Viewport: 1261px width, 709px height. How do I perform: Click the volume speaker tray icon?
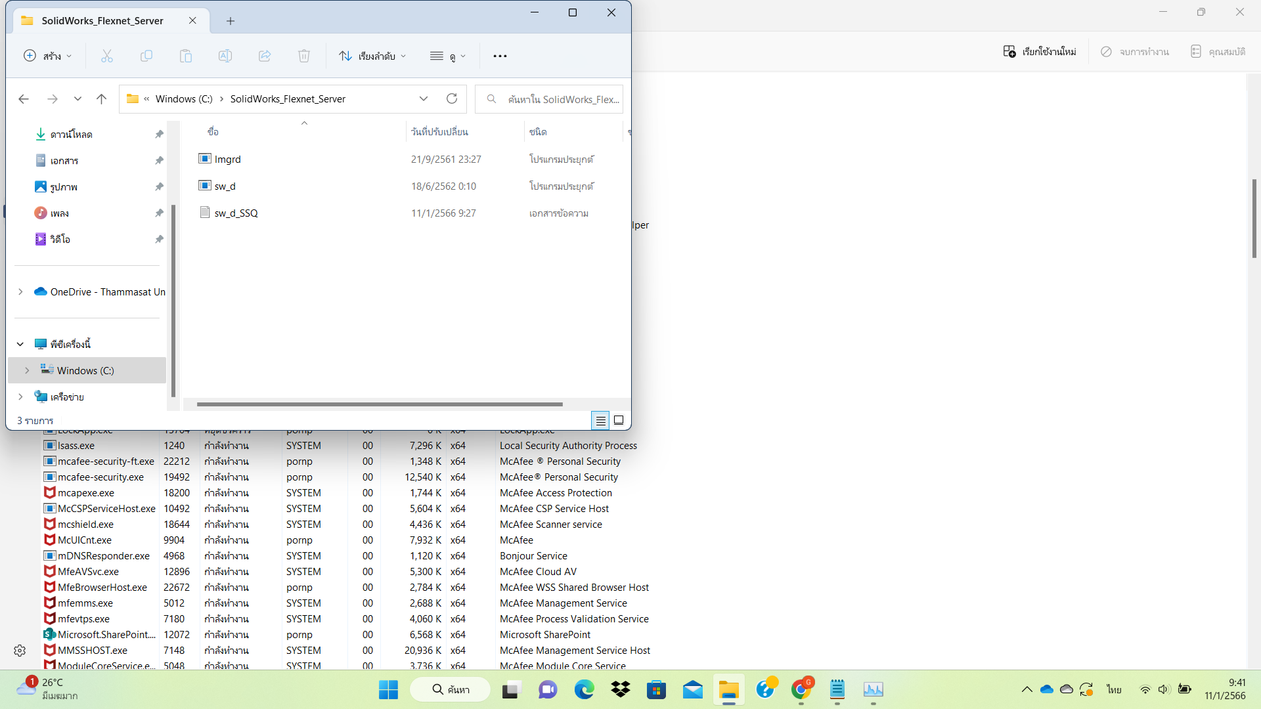pyautogui.click(x=1164, y=689)
